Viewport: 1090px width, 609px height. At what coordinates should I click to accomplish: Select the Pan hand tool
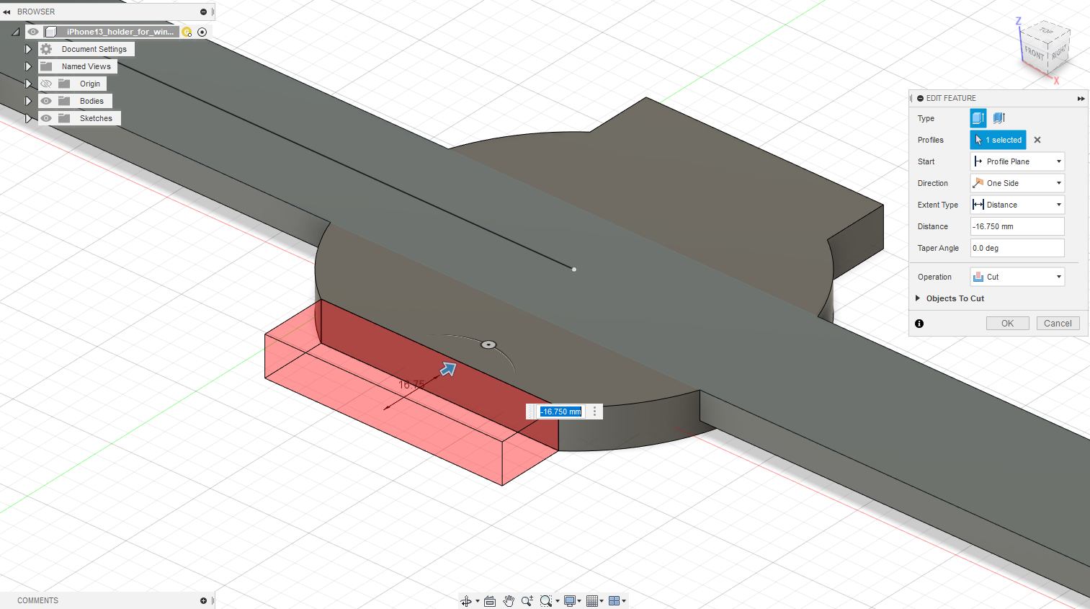click(x=509, y=601)
